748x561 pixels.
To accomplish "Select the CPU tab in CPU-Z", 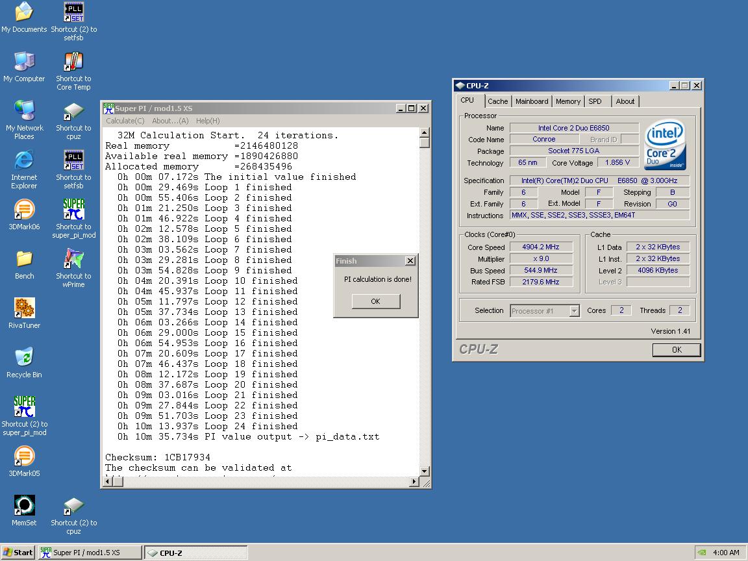I will [467, 100].
